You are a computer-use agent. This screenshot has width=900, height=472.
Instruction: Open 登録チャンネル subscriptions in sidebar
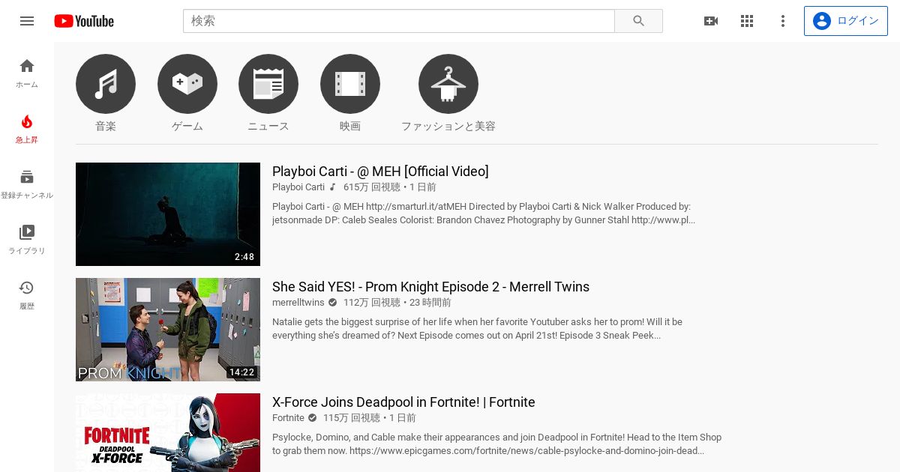27,184
